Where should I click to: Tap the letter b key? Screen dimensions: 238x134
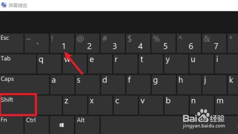pos(176,105)
